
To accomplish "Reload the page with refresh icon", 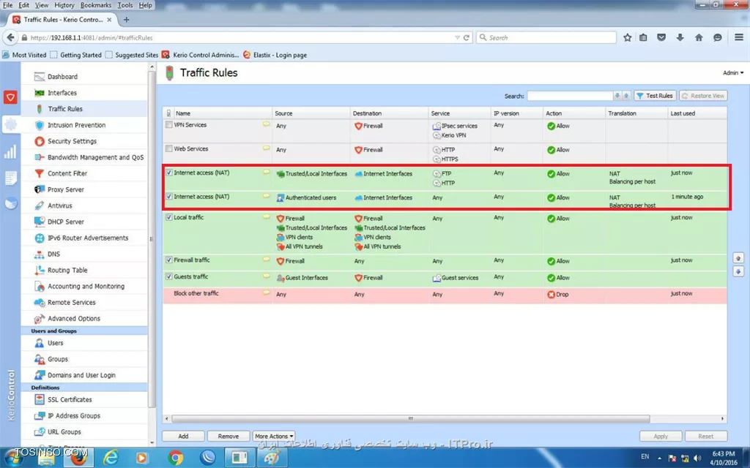I will (x=467, y=38).
